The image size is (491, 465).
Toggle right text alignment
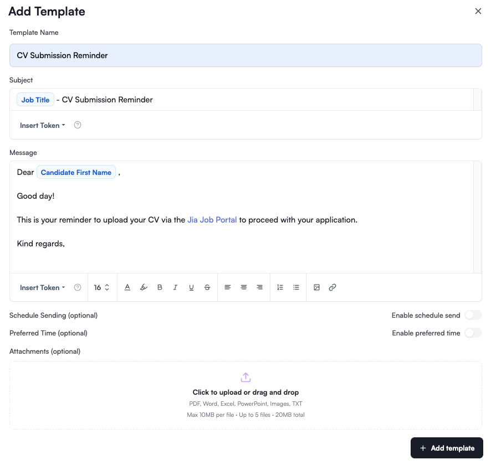[259, 287]
